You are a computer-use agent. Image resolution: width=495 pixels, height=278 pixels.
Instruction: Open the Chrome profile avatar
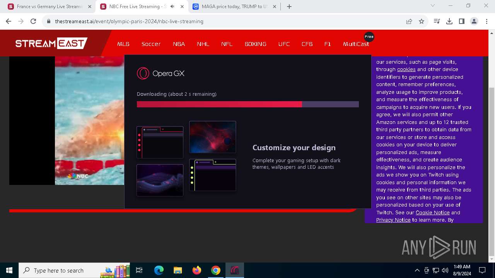[x=474, y=21]
